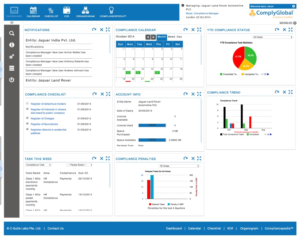Open the Please Select dropdown
Viewport: 297px width, 243px height.
pyautogui.click(x=80, y=165)
